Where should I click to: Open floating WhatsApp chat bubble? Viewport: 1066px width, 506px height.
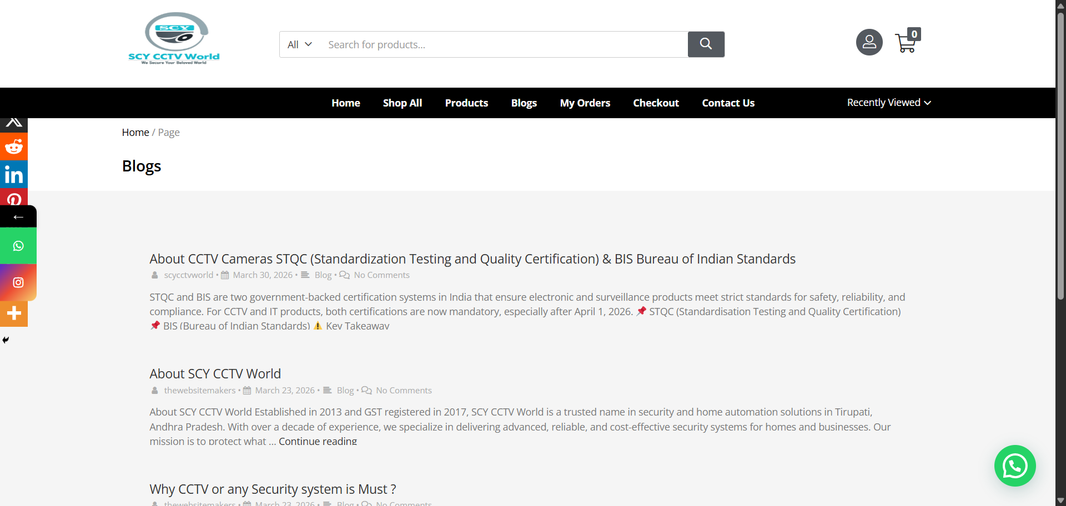[x=1014, y=466]
